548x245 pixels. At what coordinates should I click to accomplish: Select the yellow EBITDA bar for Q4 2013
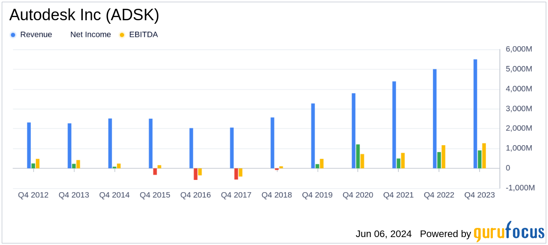[78, 164]
